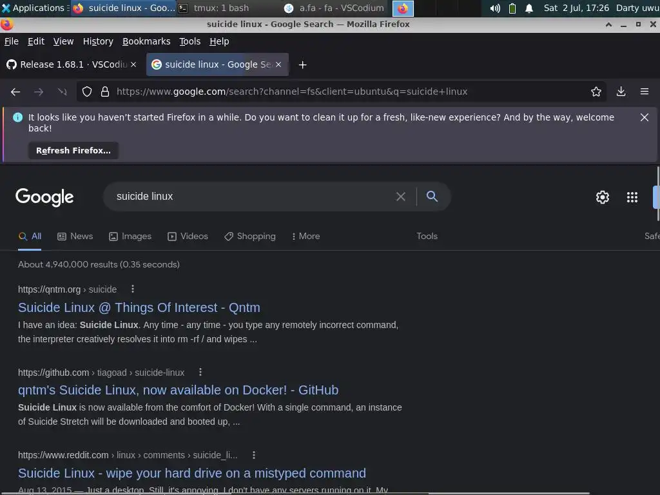
Task: Open a new browser tab
Action: pyautogui.click(x=303, y=65)
